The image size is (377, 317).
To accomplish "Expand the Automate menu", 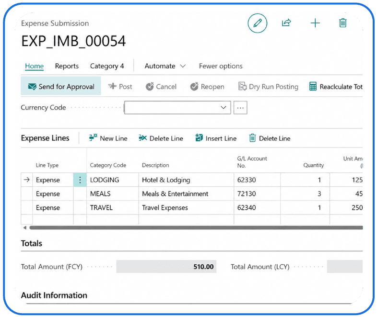I will click(165, 66).
